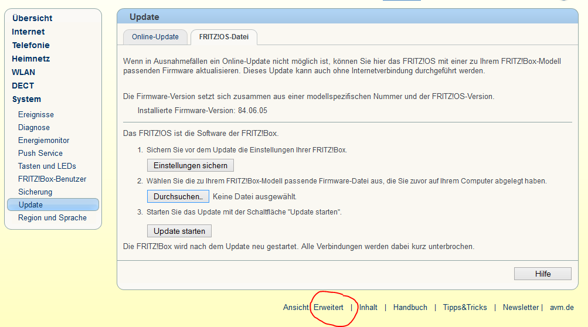Click the Update starten button
588x327 pixels.
[x=179, y=231]
